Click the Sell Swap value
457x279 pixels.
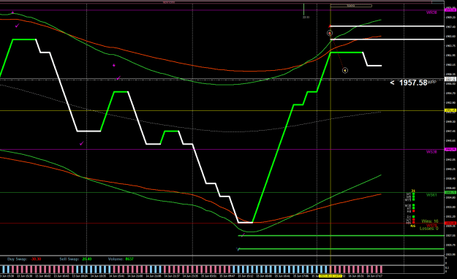[x=87, y=259]
